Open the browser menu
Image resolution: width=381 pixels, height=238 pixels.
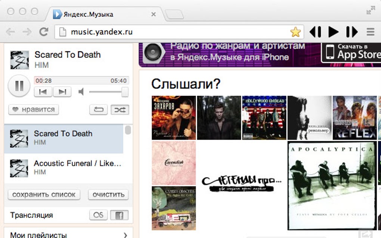(371, 32)
